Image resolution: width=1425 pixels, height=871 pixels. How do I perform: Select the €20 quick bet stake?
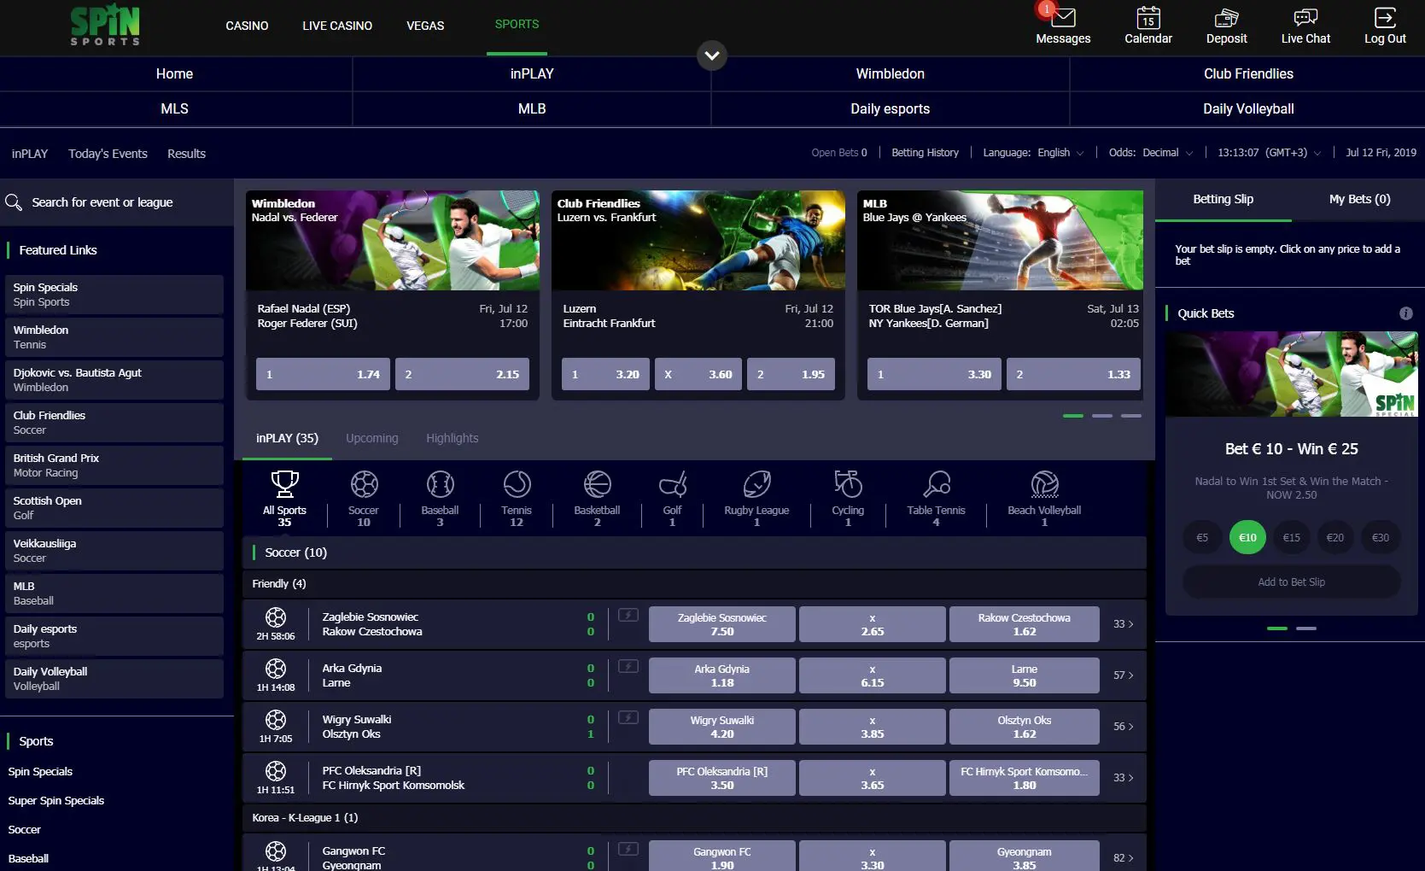pos(1334,537)
